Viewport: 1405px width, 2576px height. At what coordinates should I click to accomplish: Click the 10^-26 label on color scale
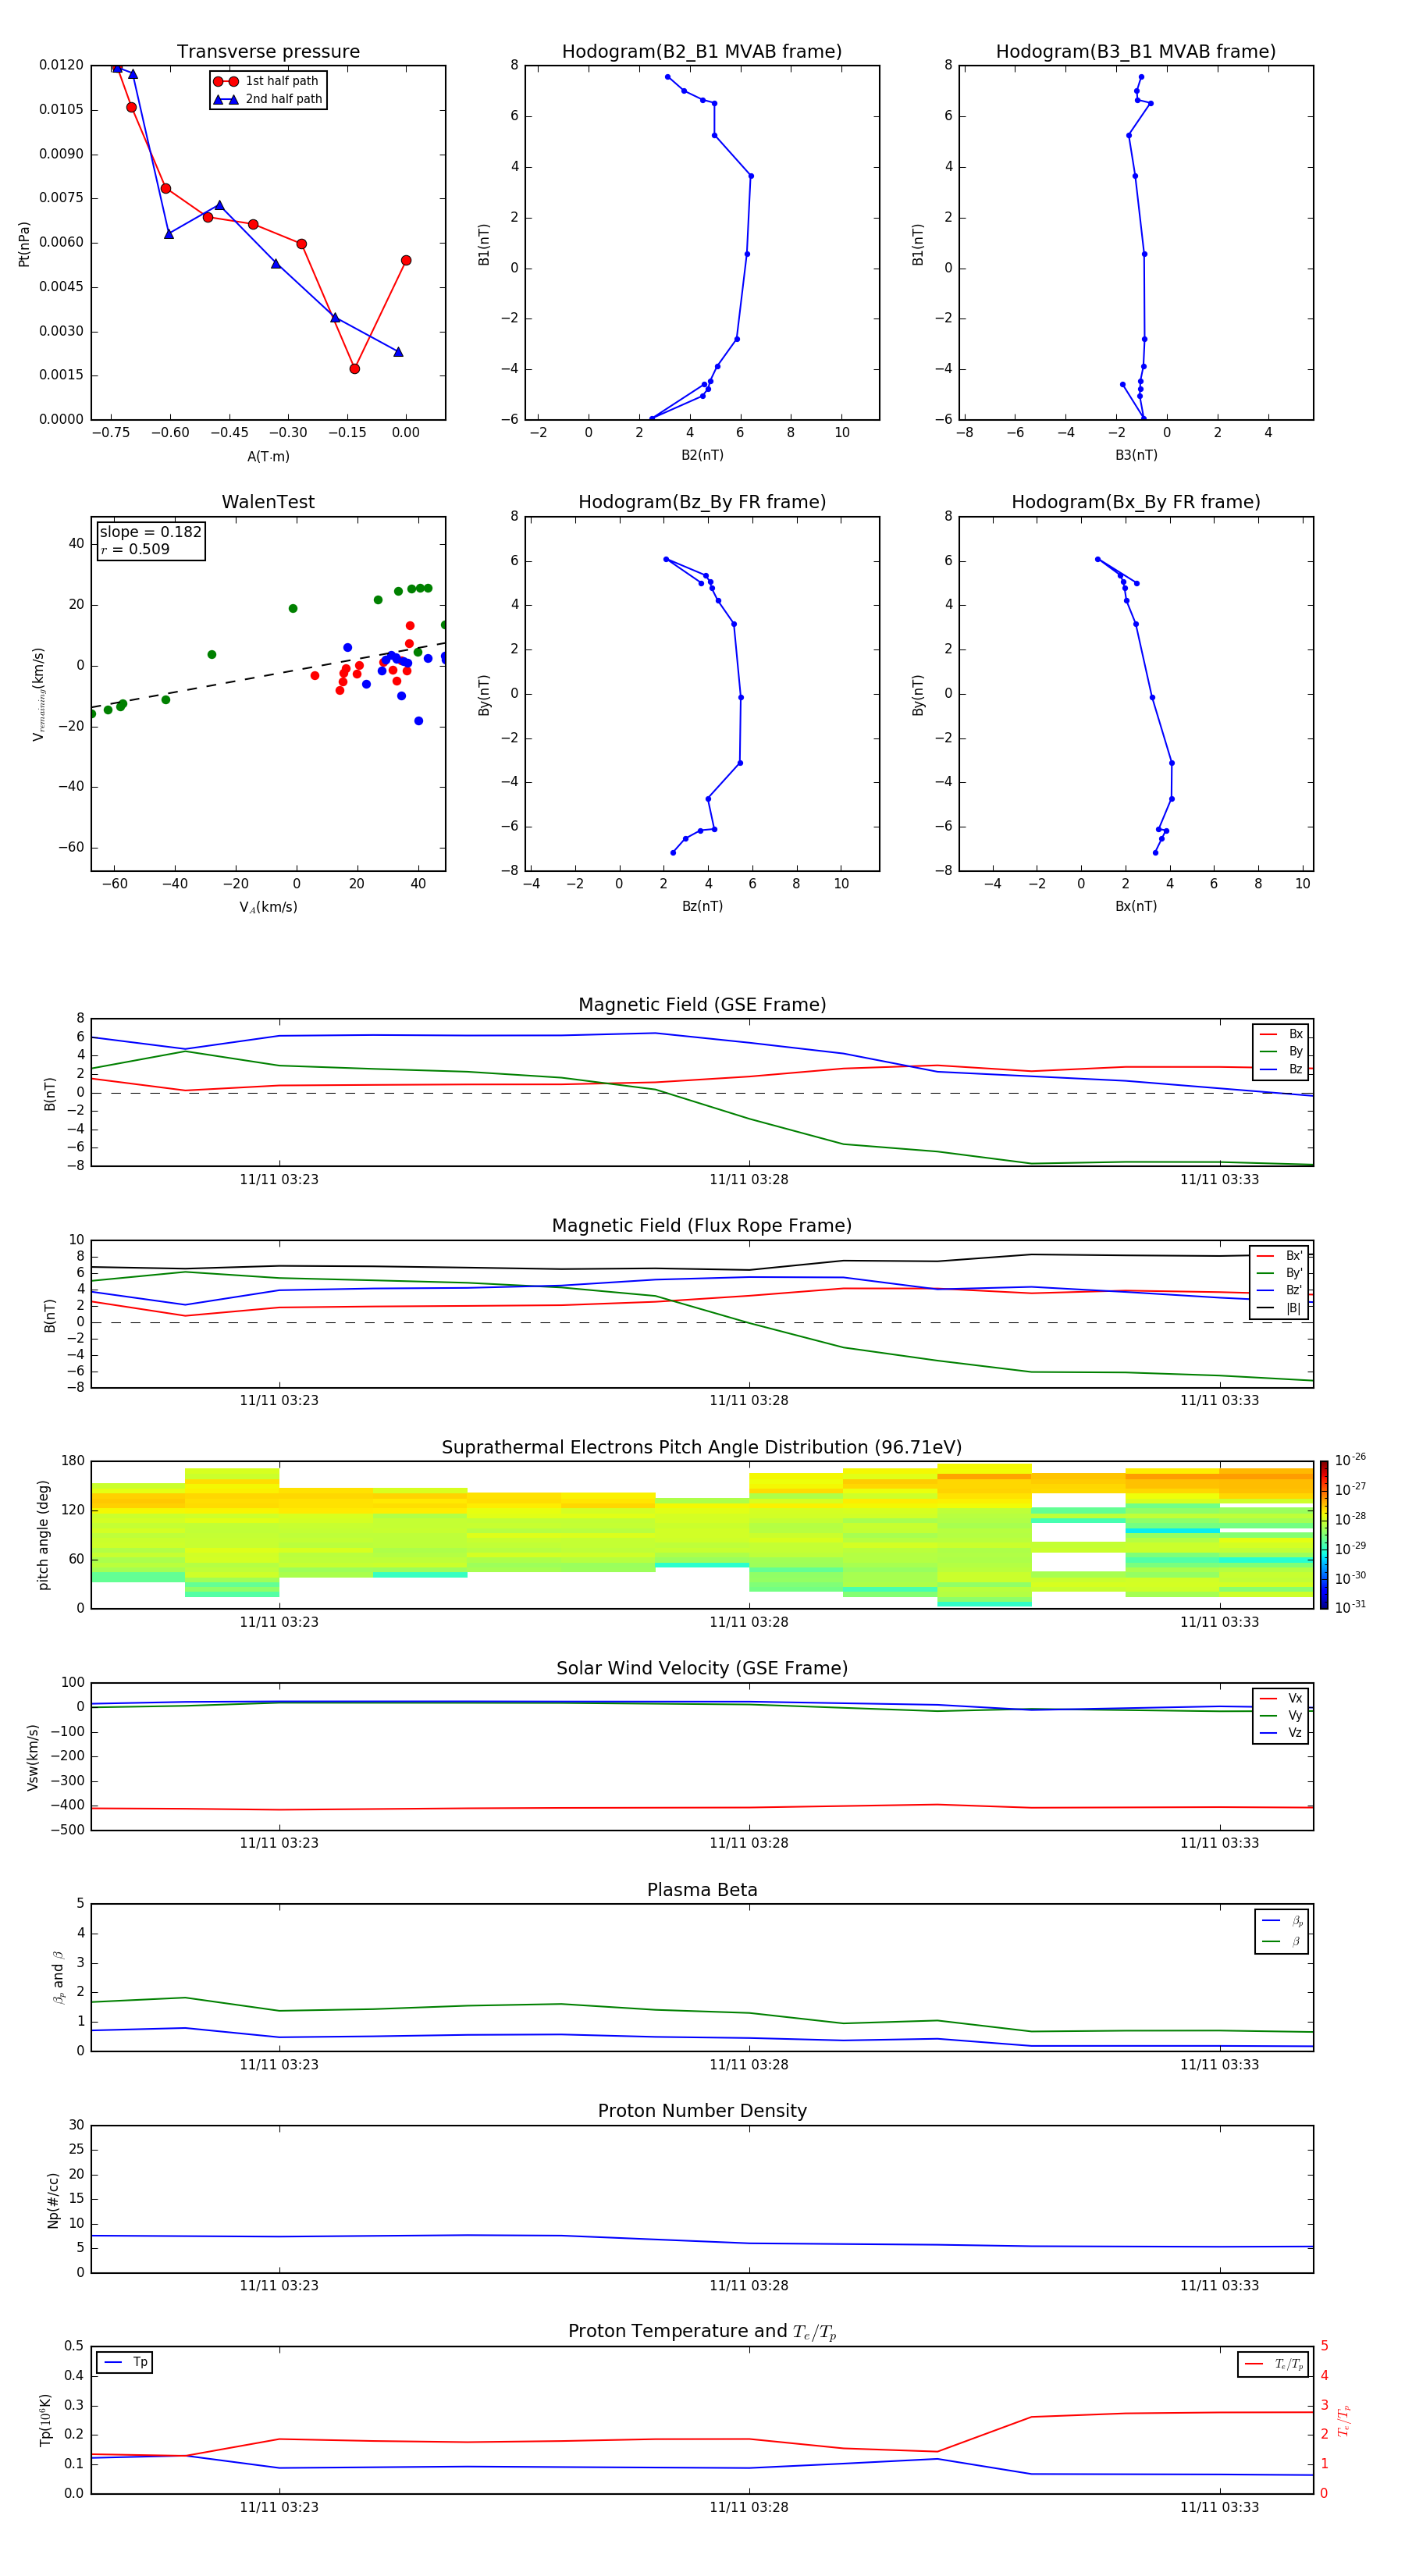(x=1350, y=1460)
